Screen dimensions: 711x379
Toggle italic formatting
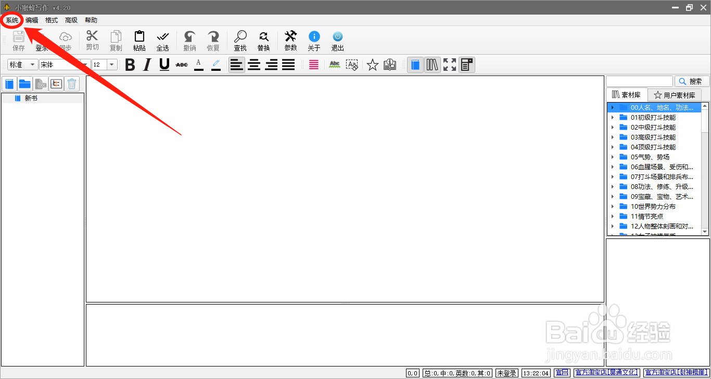point(147,65)
